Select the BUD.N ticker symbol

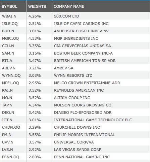(x=8, y=31)
